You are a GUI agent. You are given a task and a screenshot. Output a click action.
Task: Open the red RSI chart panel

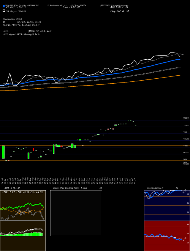tap(167, 236)
